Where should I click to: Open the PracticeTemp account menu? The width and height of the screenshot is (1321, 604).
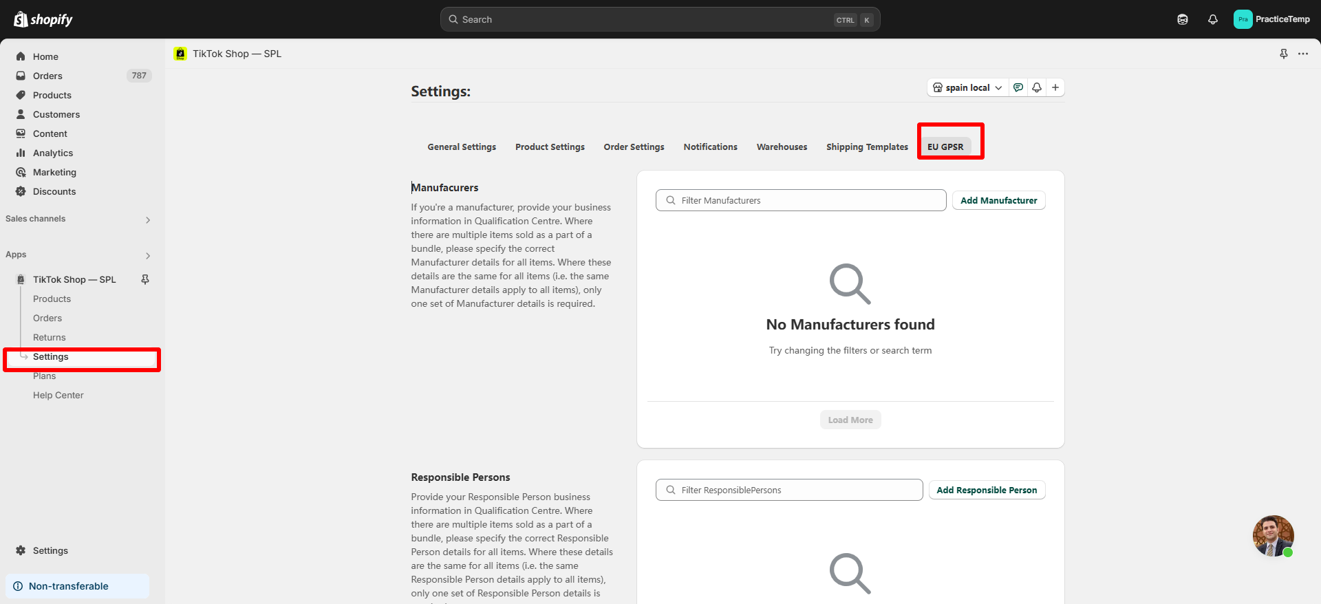pos(1271,19)
